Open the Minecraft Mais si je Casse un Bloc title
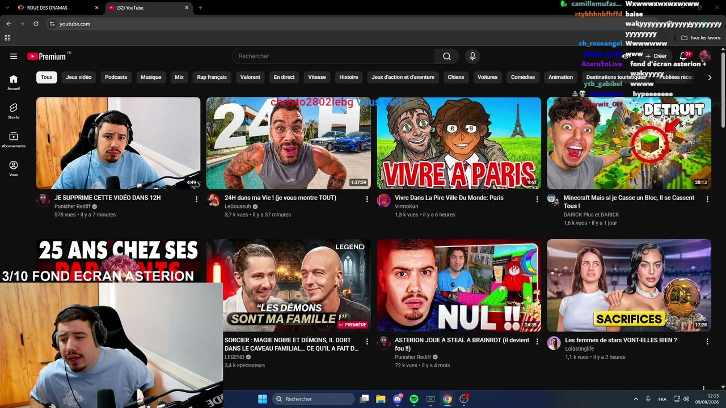The width and height of the screenshot is (726, 408). click(628, 202)
